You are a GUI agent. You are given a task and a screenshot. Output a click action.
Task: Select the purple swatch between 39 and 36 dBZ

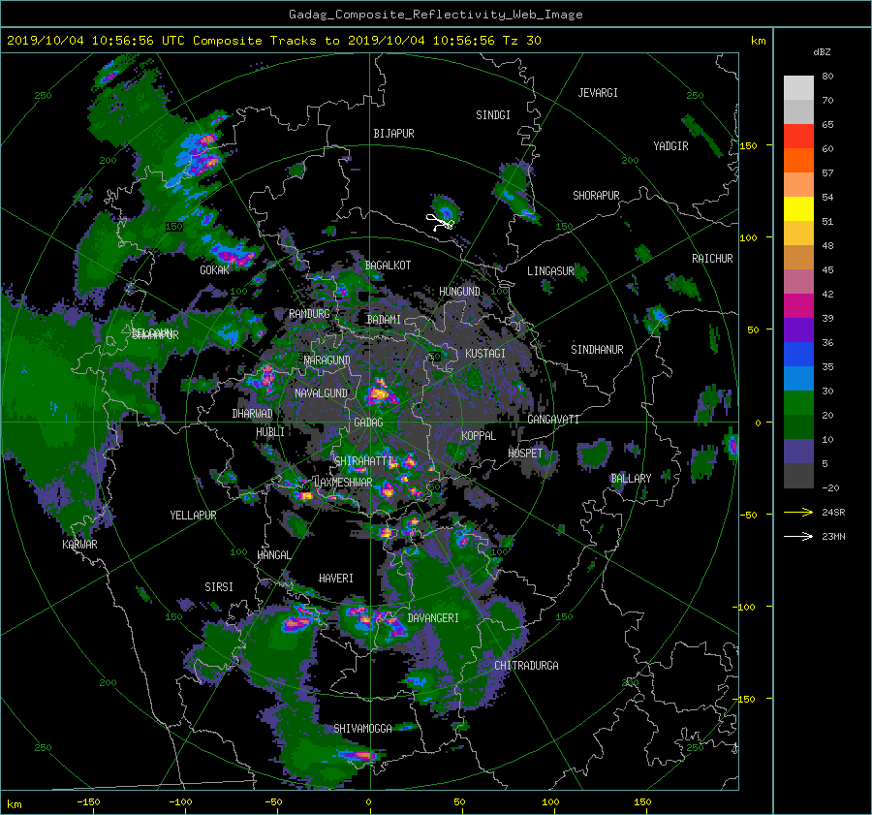click(798, 329)
